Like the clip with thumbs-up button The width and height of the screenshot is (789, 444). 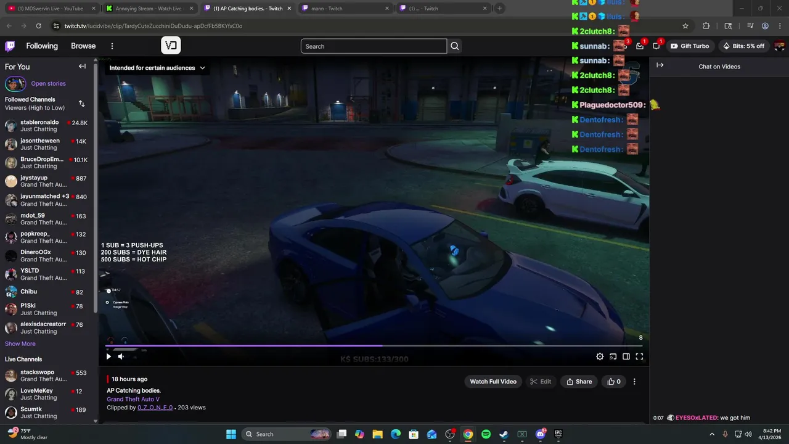click(615, 382)
